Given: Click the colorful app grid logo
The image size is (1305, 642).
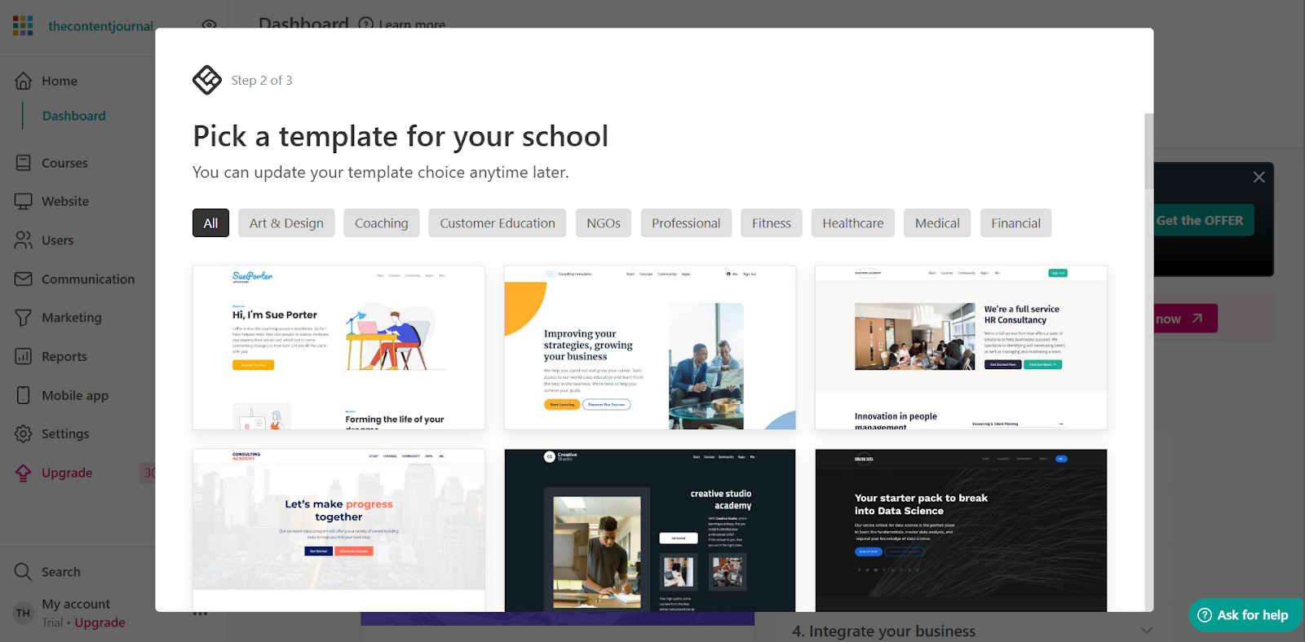Looking at the screenshot, I should 23,25.
